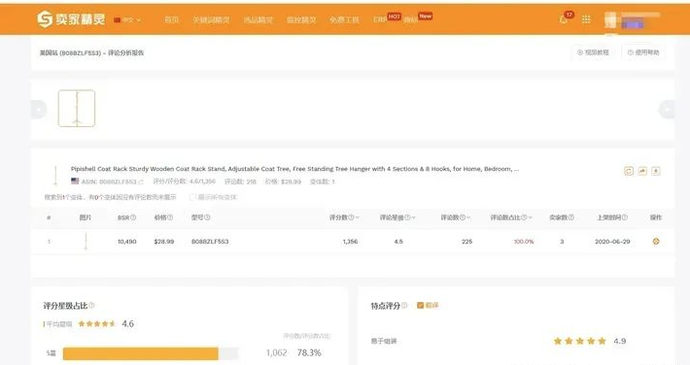Viewport: 690px width, 365px height.
Task: Click the download icon in the product header
Action: coord(656,171)
